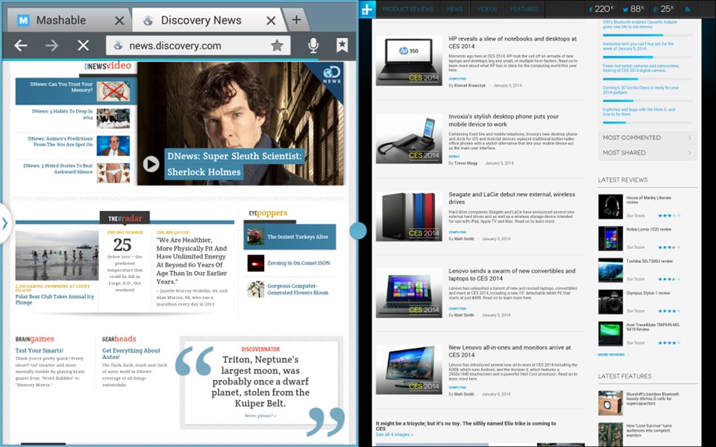Screen dimensions: 716x447
Task: Open 'Seagate and LaCie debut' headline
Action: coord(512,198)
